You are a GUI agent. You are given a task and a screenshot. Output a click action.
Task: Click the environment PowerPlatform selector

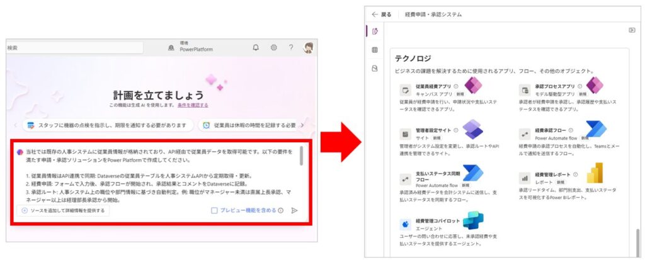(x=191, y=47)
